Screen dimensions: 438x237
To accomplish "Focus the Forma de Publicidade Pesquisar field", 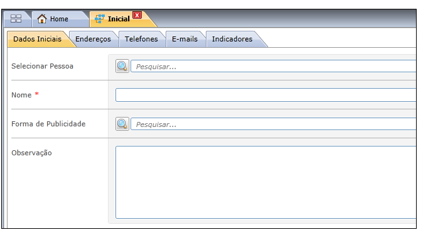I will point(273,124).
